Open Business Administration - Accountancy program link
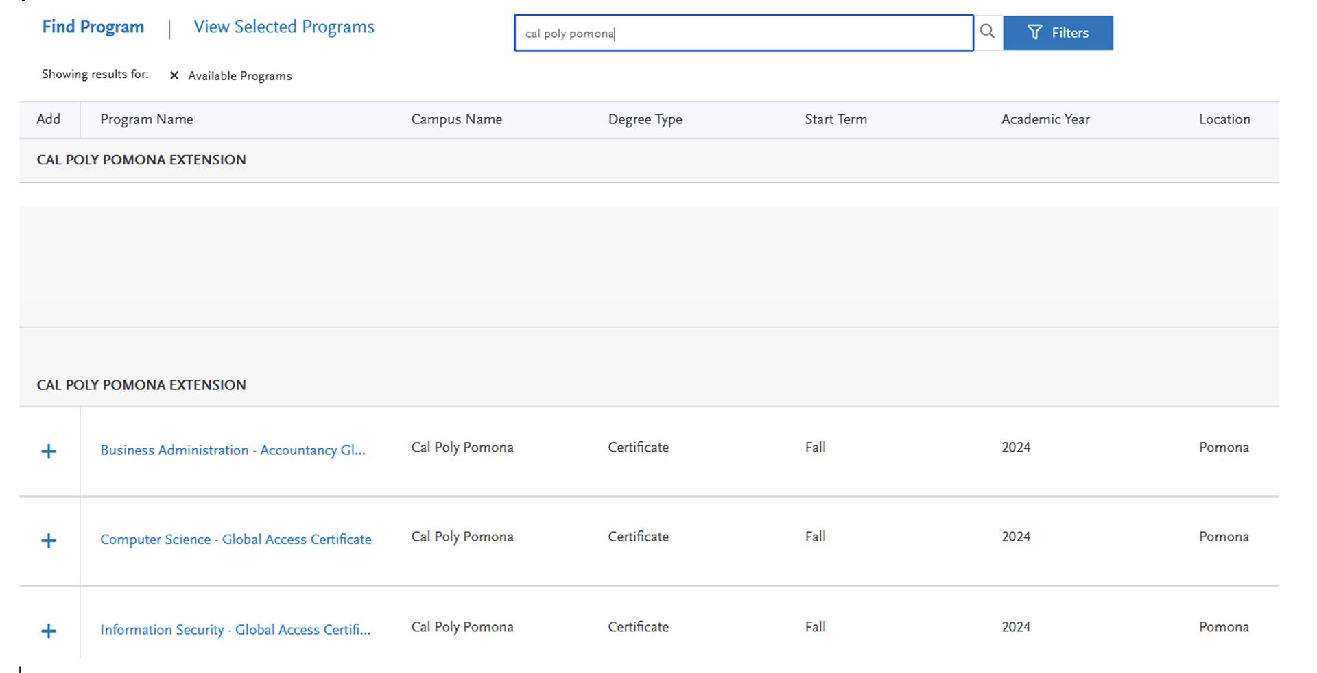This screenshot has height=673, width=1317. pyautogui.click(x=233, y=450)
